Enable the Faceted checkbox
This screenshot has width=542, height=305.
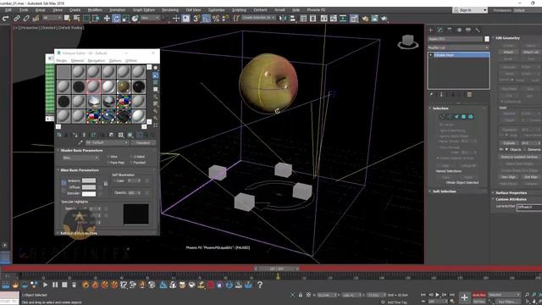(x=131, y=163)
